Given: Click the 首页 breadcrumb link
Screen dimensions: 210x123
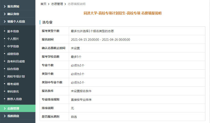Looking at the screenshot, I should coord(43,4).
